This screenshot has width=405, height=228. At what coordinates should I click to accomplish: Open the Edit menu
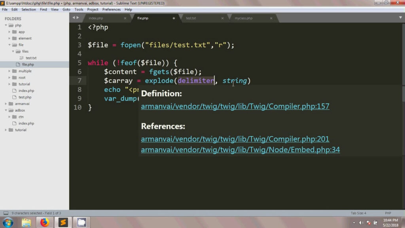[x=15, y=9]
